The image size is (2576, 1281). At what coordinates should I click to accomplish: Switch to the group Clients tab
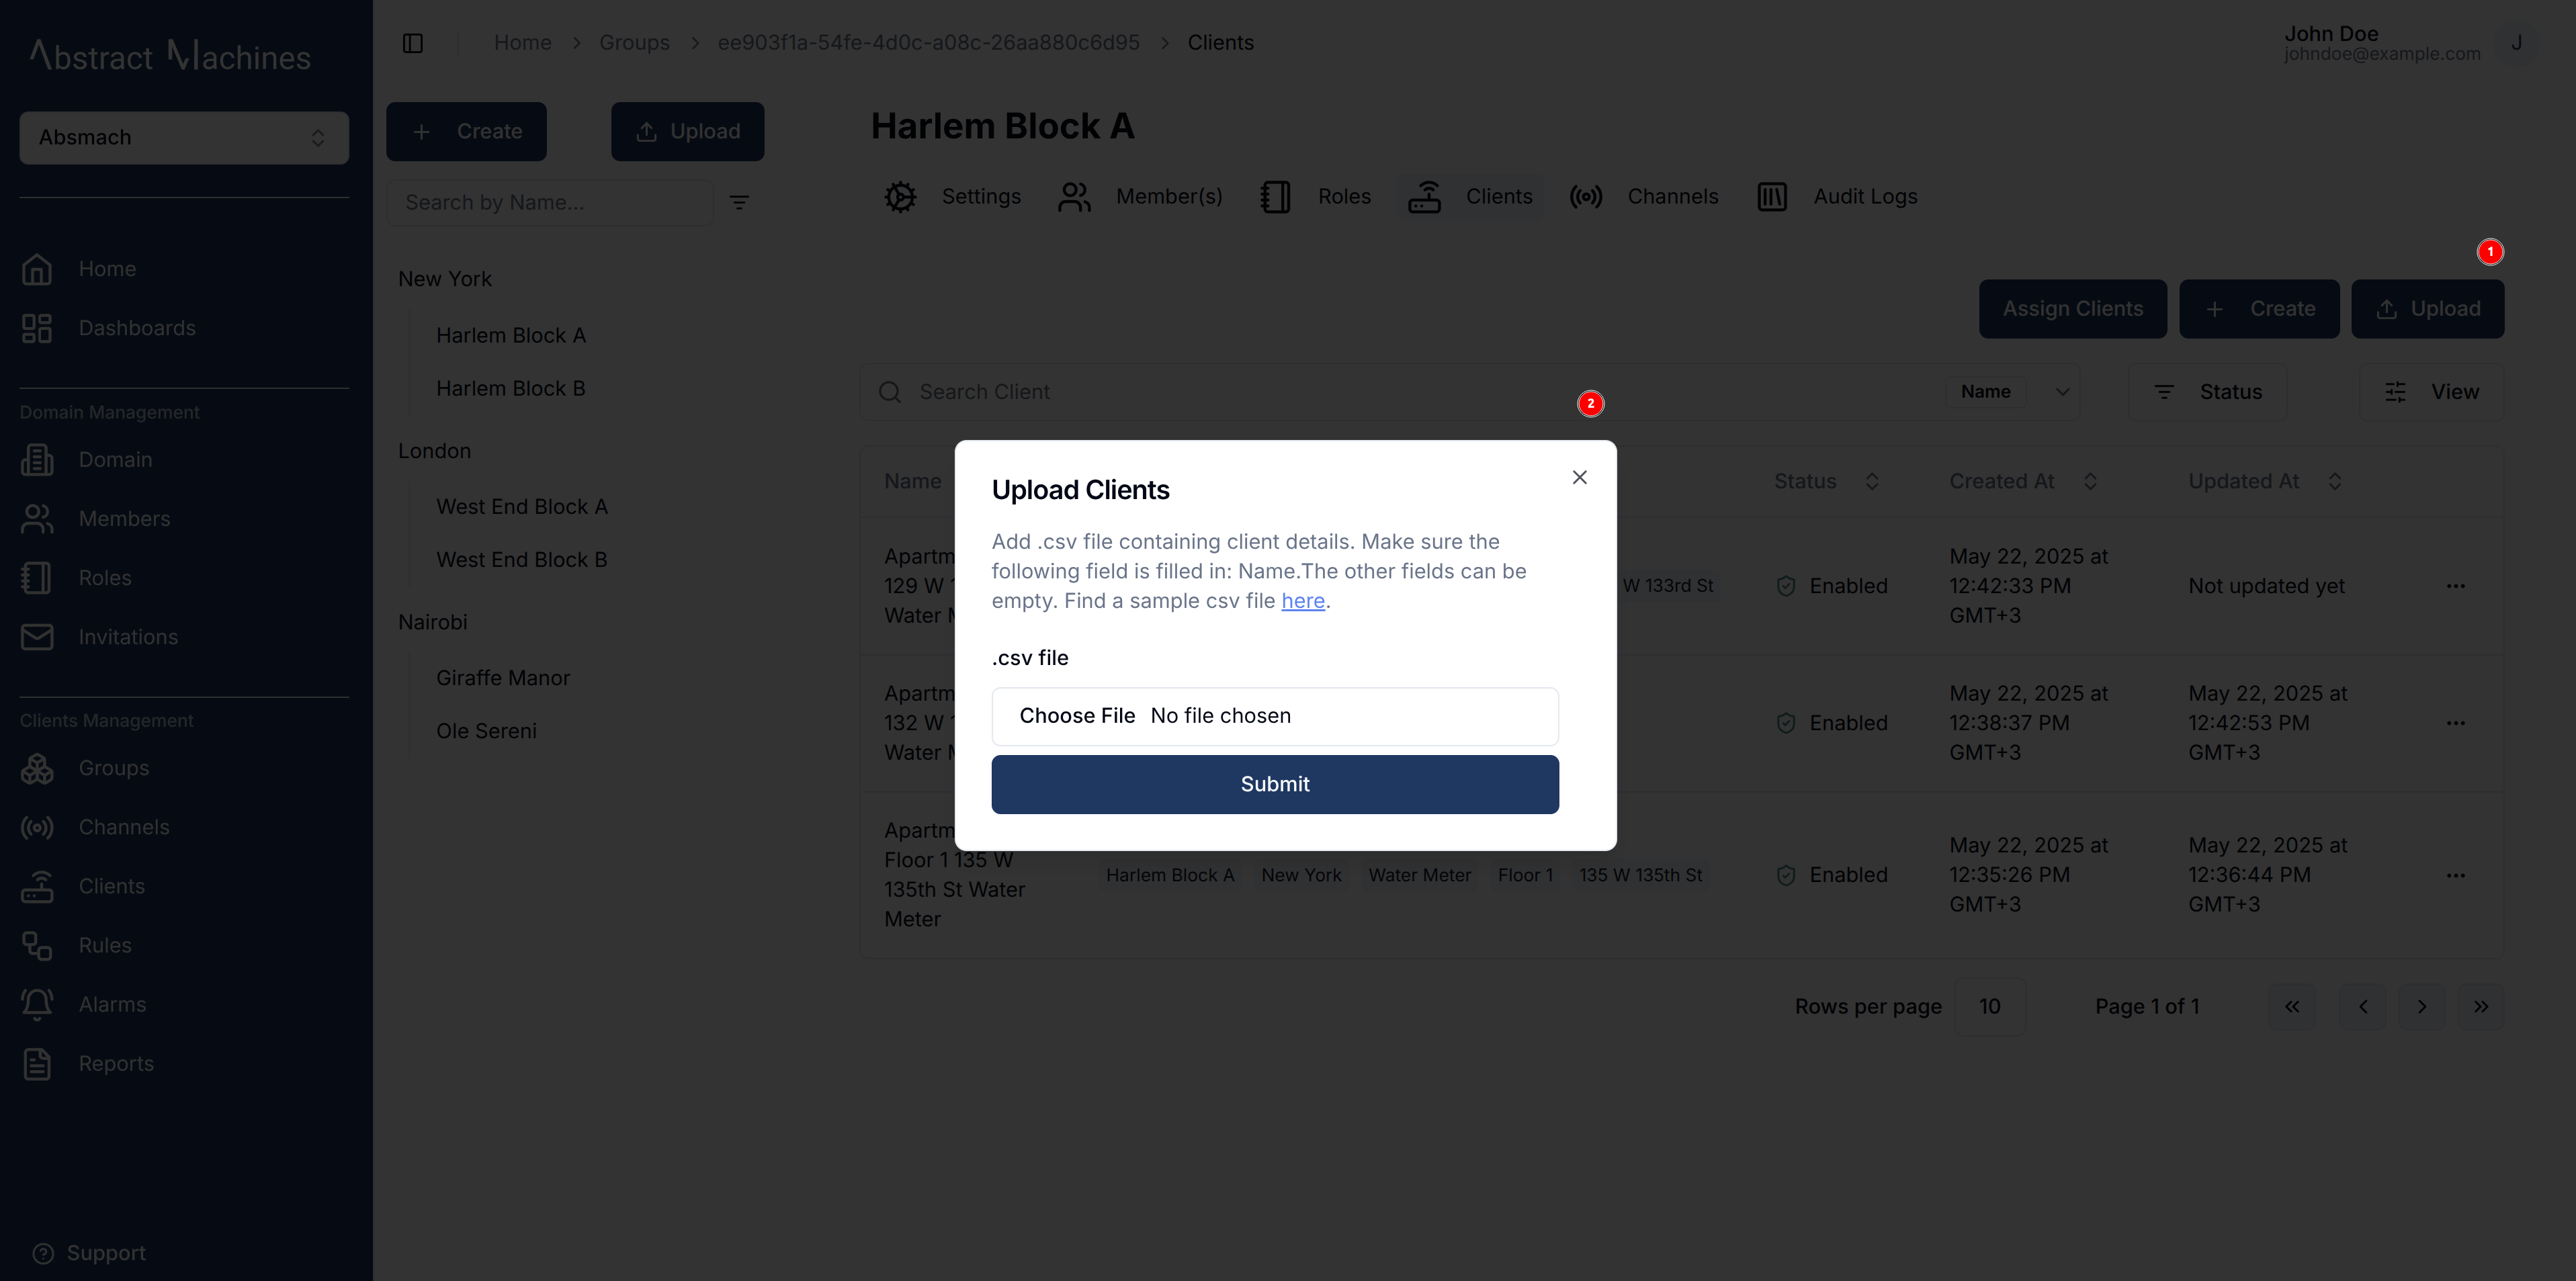(1470, 197)
